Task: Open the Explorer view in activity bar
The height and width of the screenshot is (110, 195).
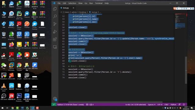Action: click(55, 9)
